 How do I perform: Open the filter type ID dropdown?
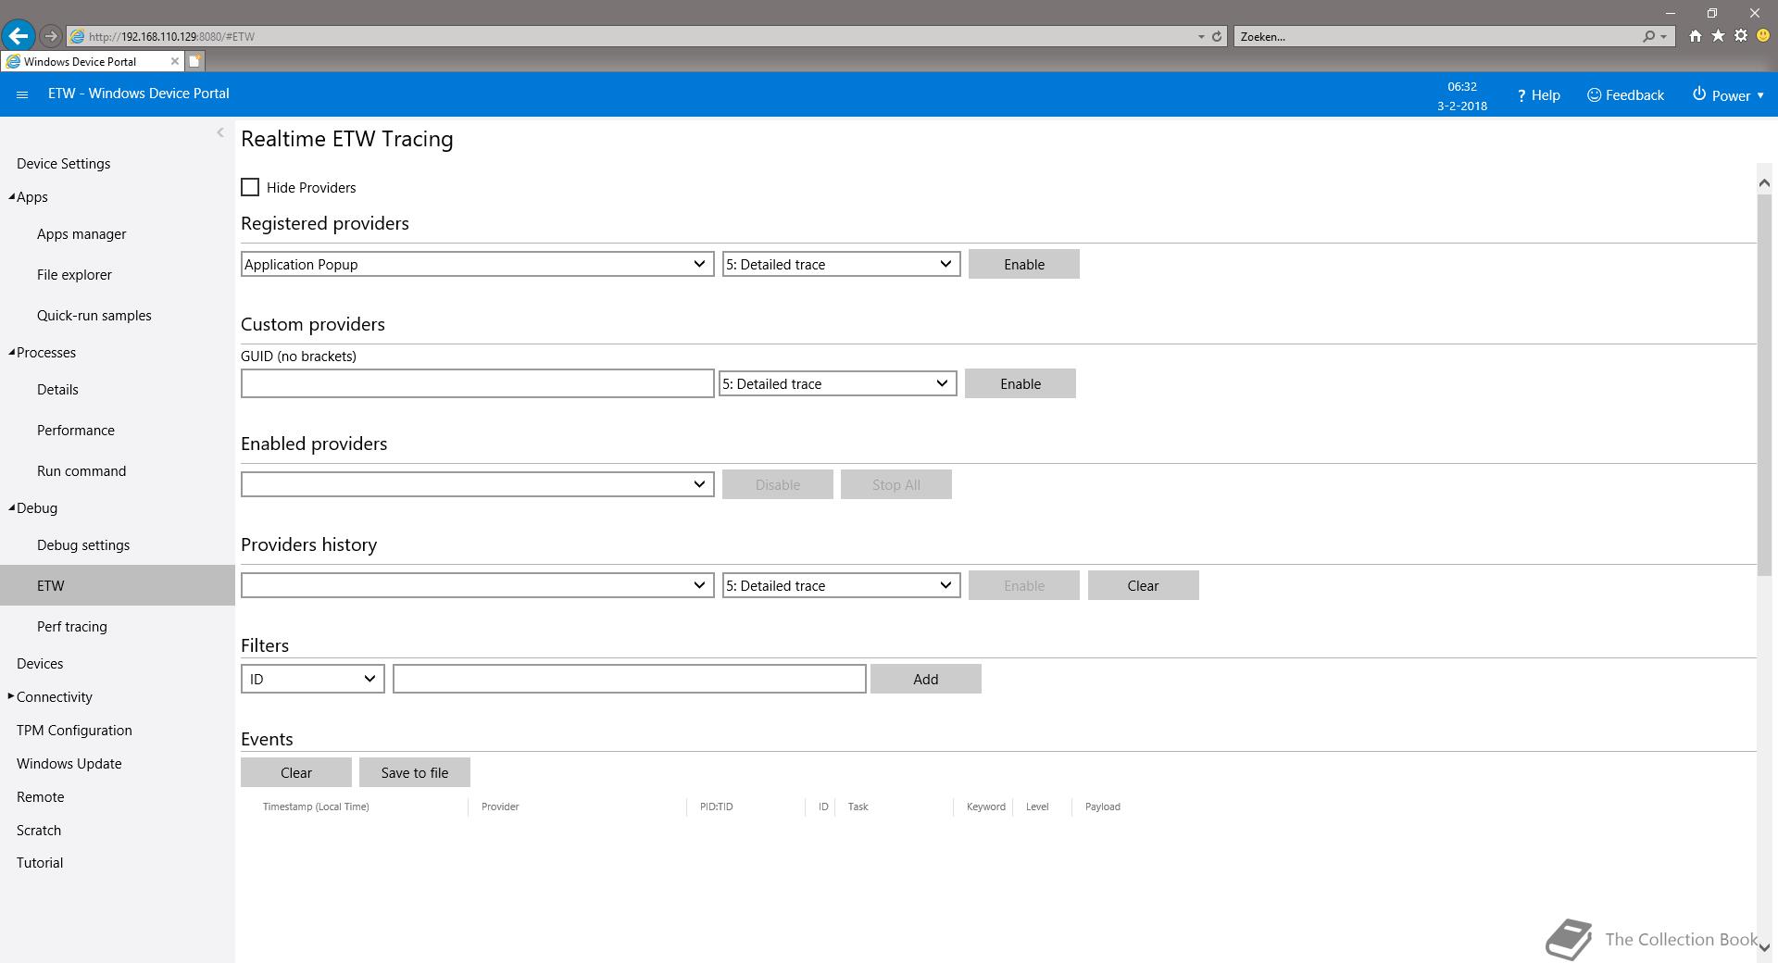[312, 679]
